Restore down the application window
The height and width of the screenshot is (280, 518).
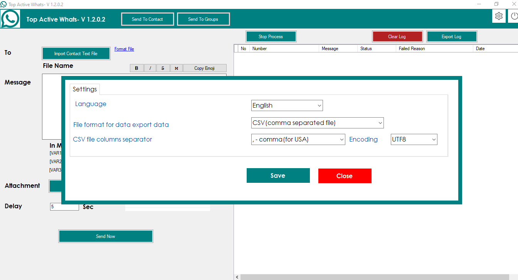(x=496, y=4)
